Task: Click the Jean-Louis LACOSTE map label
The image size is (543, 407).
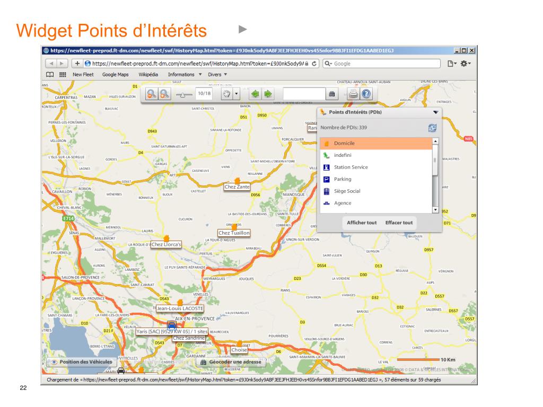Action: (180, 308)
